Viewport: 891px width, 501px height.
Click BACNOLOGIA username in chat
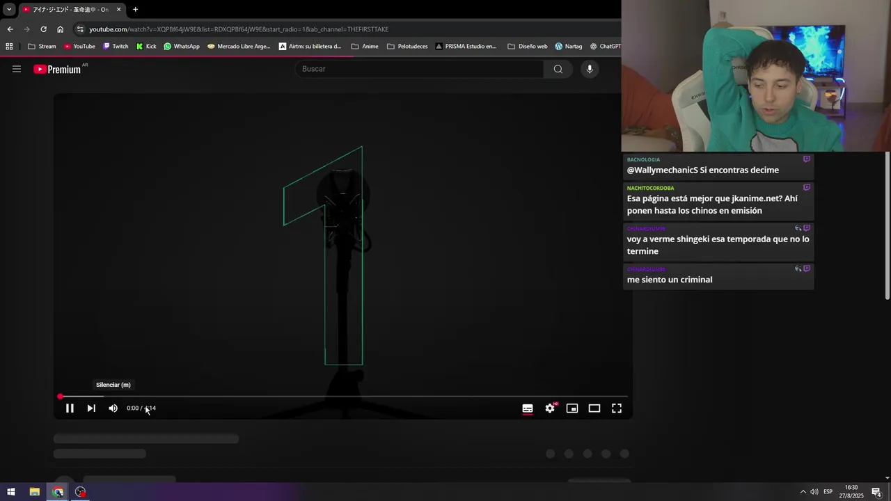(643, 160)
